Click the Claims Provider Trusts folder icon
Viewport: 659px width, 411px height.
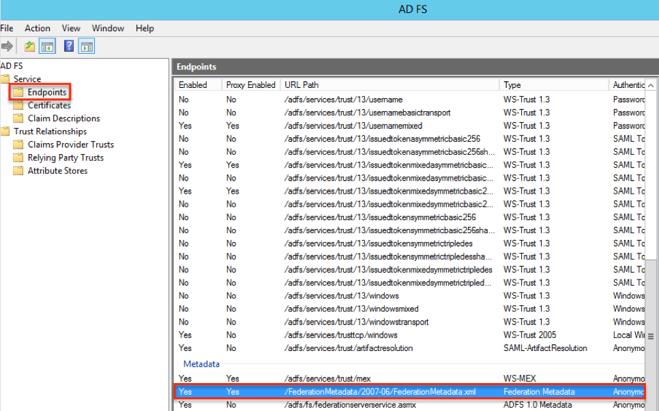tap(18, 144)
